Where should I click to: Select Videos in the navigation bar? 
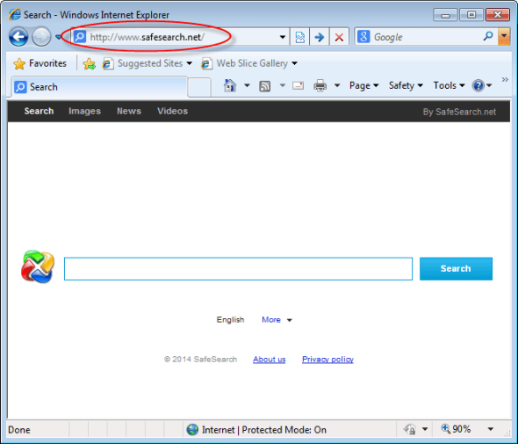click(172, 111)
